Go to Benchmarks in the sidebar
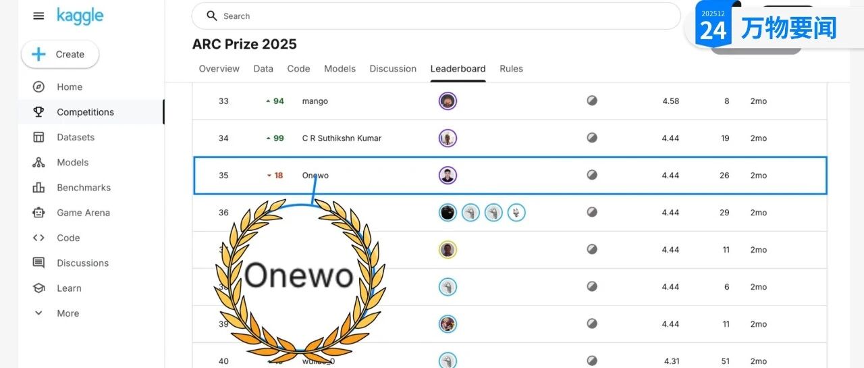This screenshot has width=864, height=368. pos(83,188)
